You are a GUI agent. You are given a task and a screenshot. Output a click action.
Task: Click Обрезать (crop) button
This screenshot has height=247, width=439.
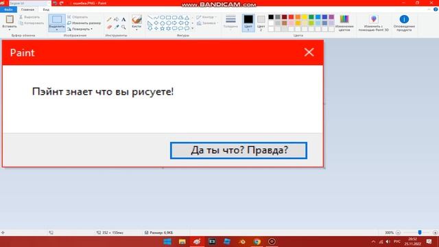(x=78, y=17)
